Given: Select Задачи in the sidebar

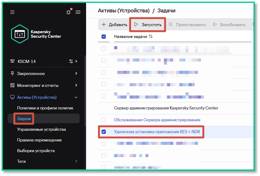Looking at the screenshot, I should [24, 119].
